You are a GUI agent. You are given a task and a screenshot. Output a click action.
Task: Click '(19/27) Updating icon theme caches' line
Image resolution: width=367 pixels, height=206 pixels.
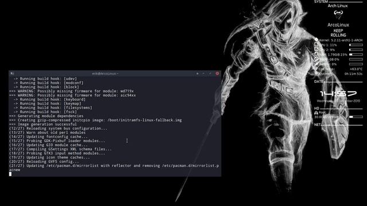click(49, 157)
